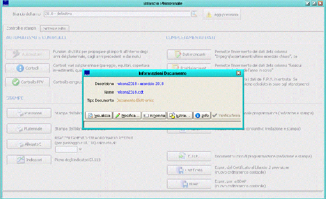Click the Dati mancanti button
326x199 pixels.
click(x=189, y=55)
